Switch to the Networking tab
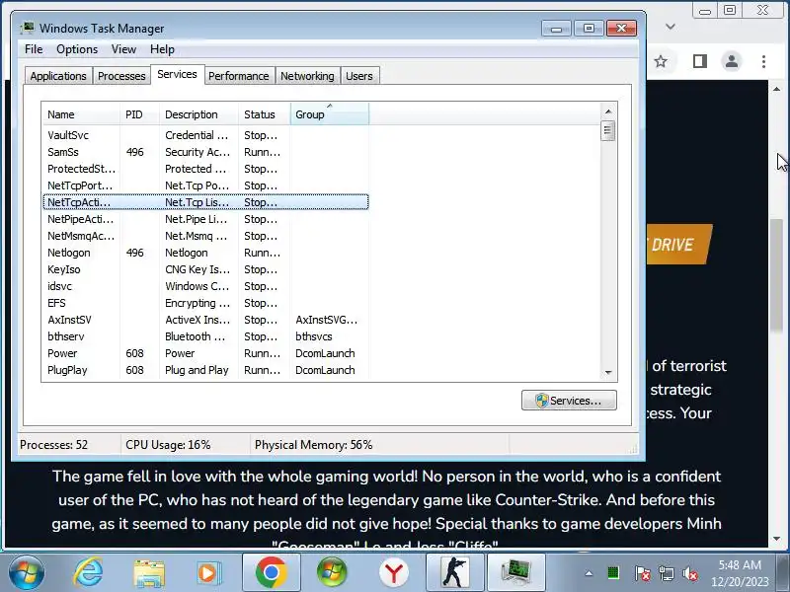The width and height of the screenshot is (790, 592). coord(307,76)
